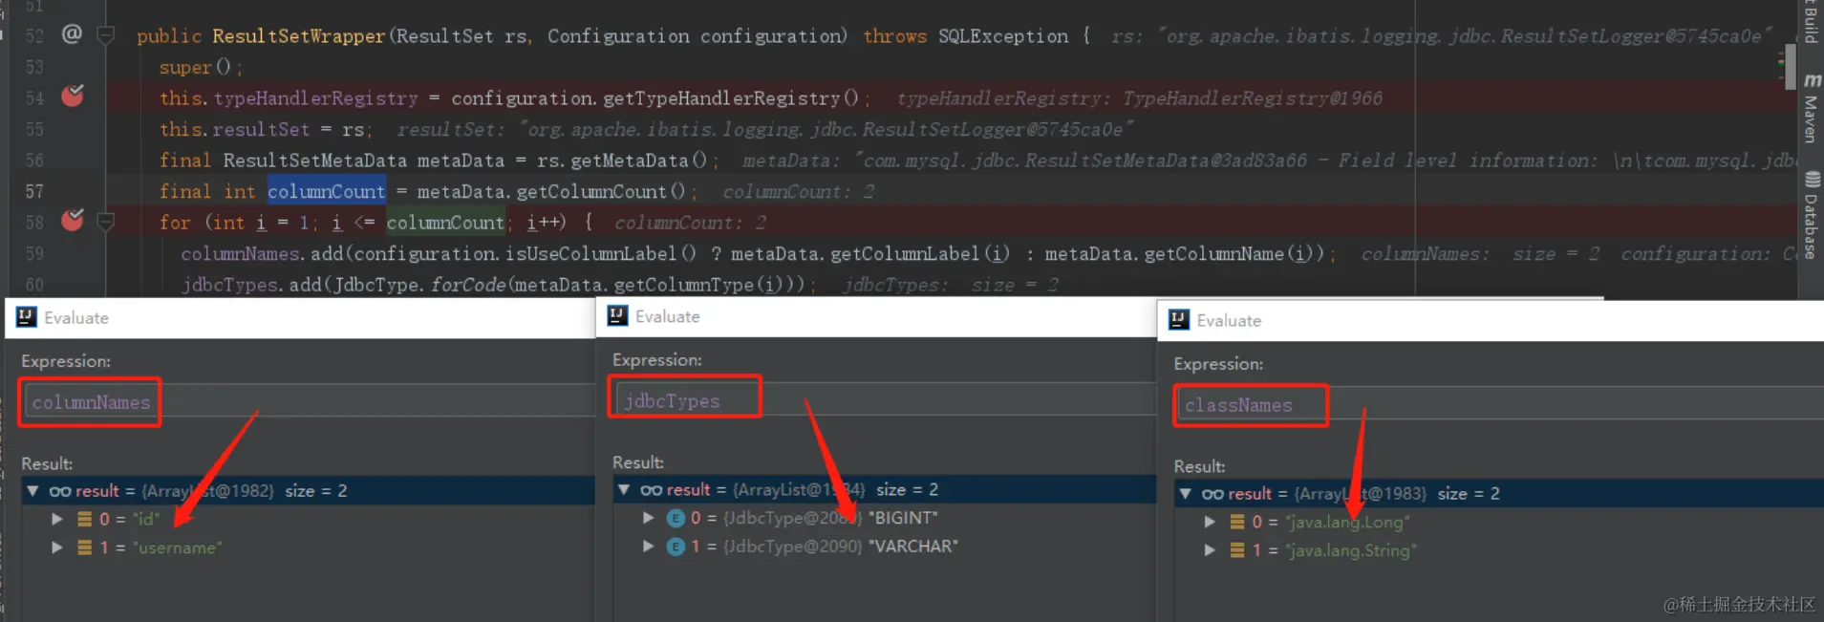Click the watch glasses icon in jdbcTypes result
The width and height of the screenshot is (1824, 622).
(652, 489)
